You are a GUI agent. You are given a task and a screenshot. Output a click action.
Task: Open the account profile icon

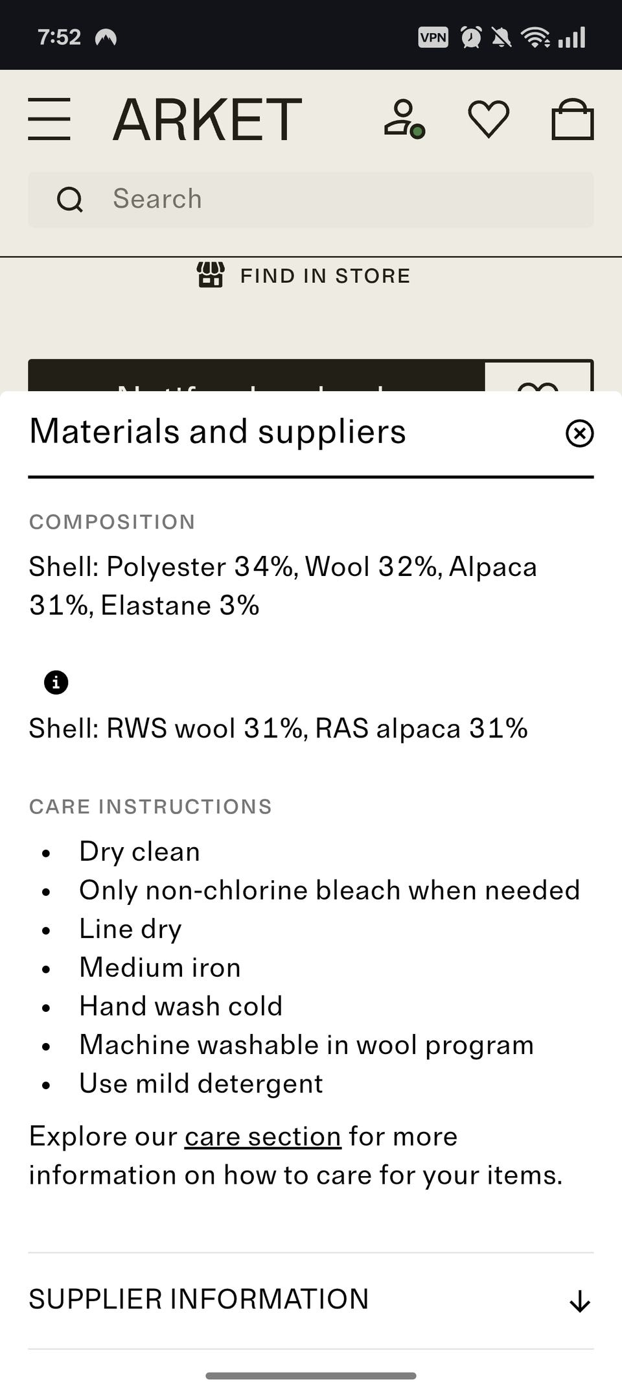click(403, 119)
